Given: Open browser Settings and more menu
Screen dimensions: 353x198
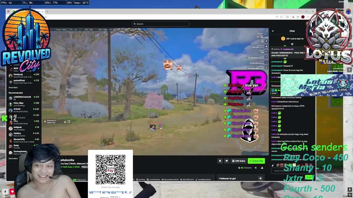Looking at the screenshot, I should coord(308,17).
